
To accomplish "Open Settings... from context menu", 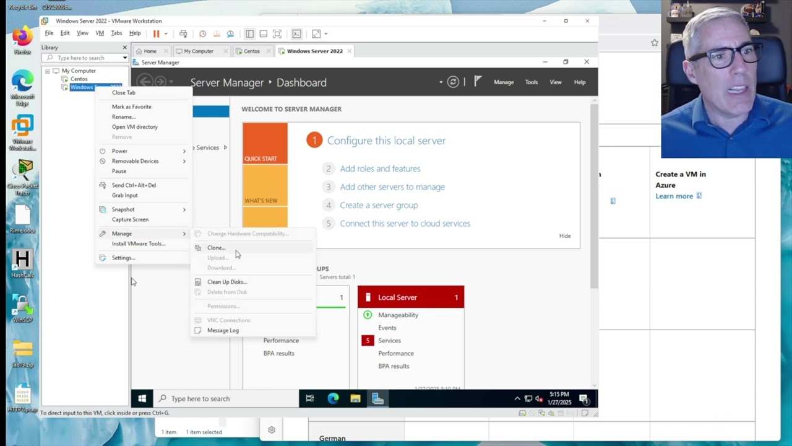I will [123, 258].
